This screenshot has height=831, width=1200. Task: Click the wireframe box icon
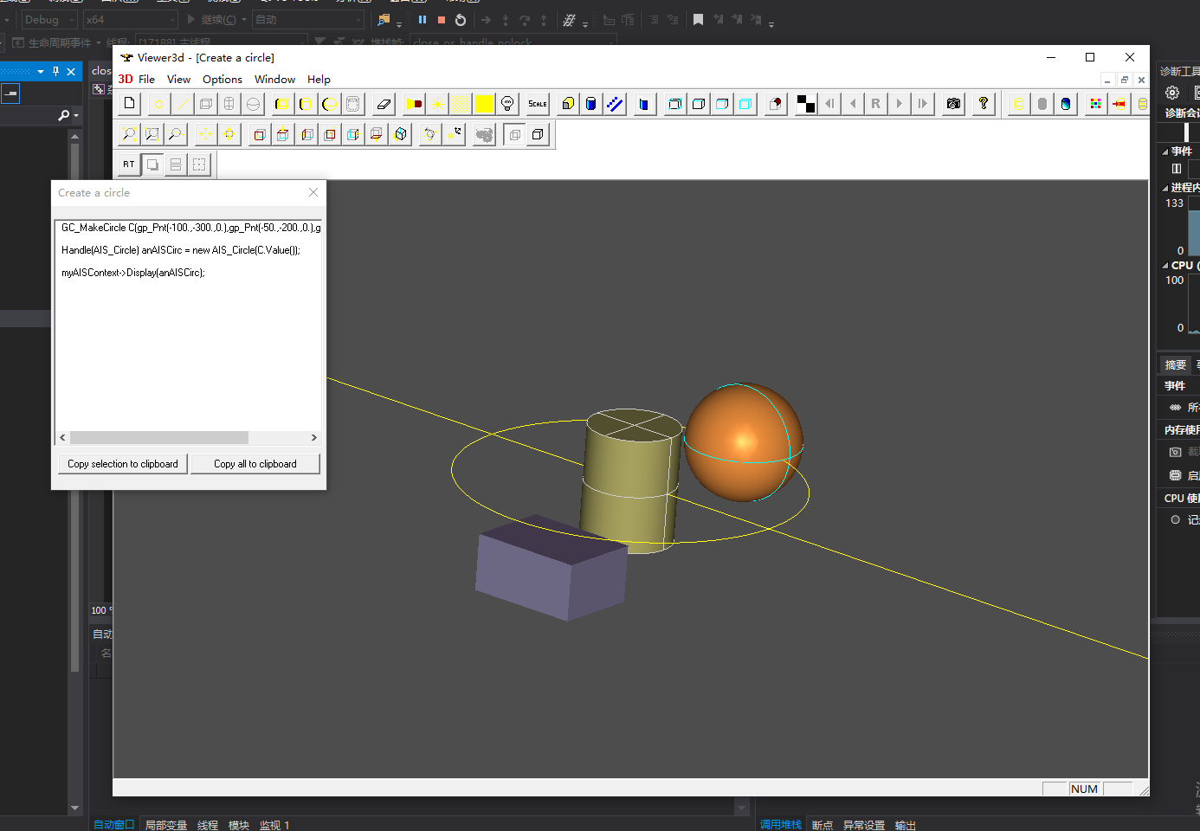[x=206, y=104]
